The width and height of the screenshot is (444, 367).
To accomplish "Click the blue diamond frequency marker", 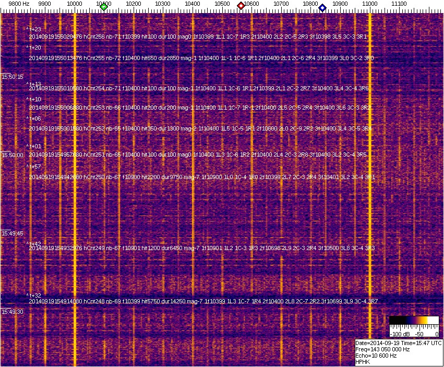I will pyautogui.click(x=322, y=8).
